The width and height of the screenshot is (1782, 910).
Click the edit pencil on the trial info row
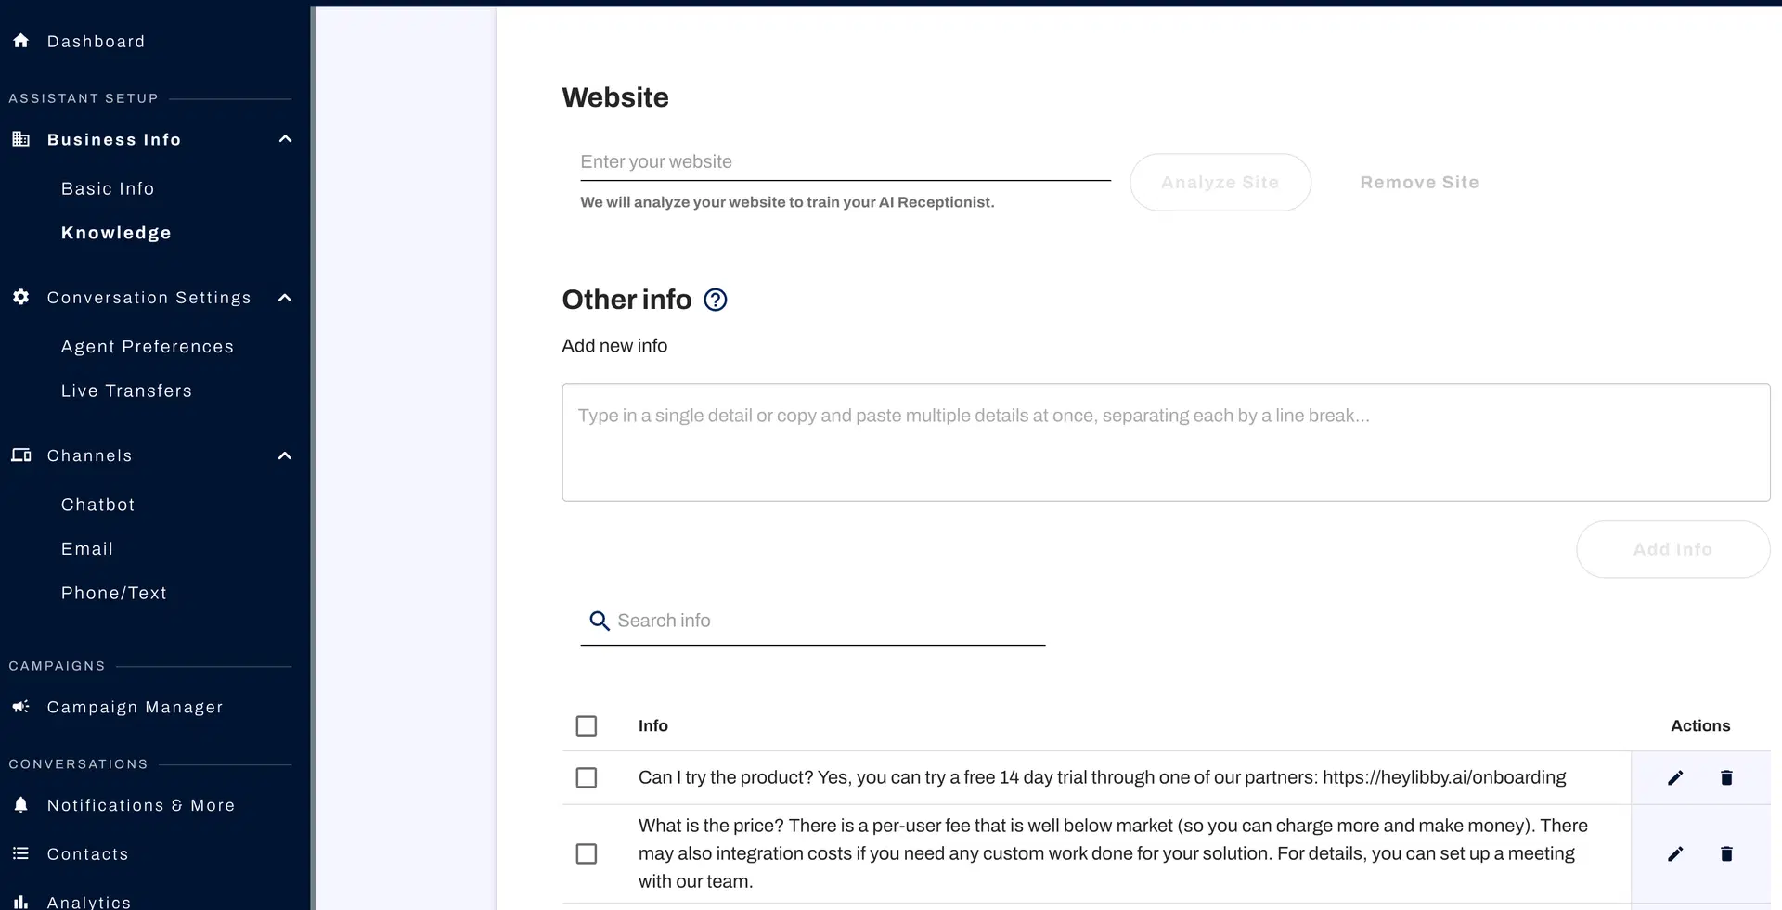pyautogui.click(x=1674, y=777)
